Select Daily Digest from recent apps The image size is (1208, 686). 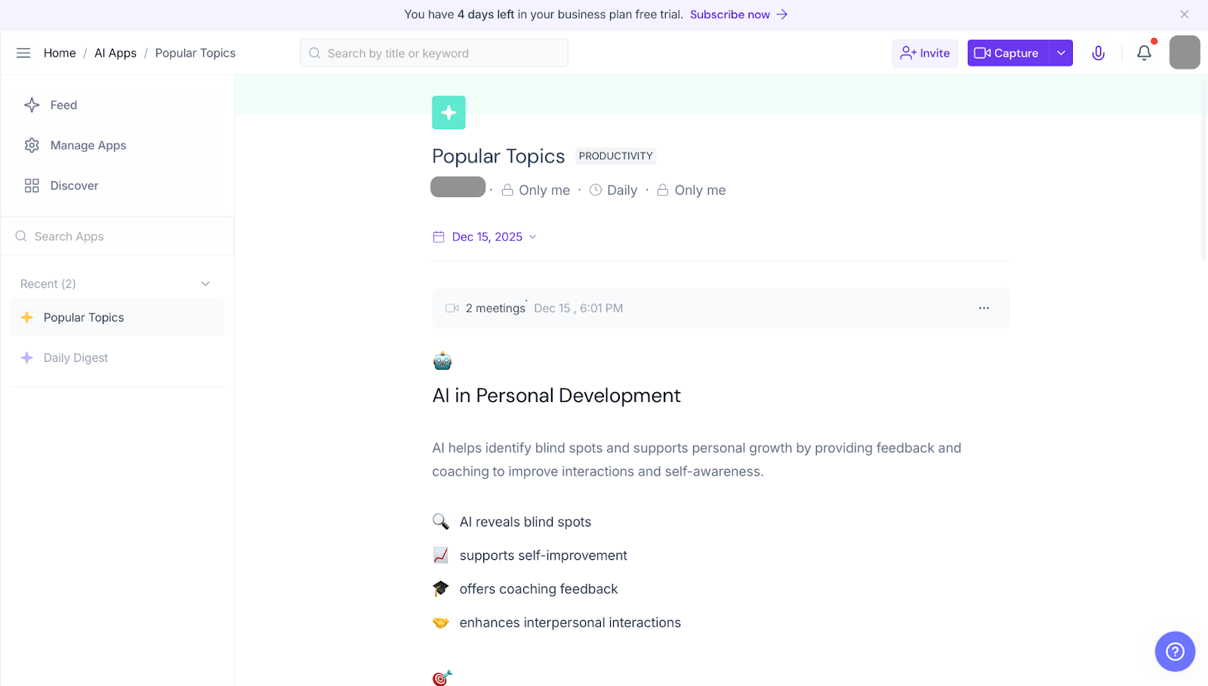pos(75,358)
